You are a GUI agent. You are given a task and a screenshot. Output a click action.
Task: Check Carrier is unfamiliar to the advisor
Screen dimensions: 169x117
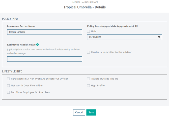click(89, 52)
